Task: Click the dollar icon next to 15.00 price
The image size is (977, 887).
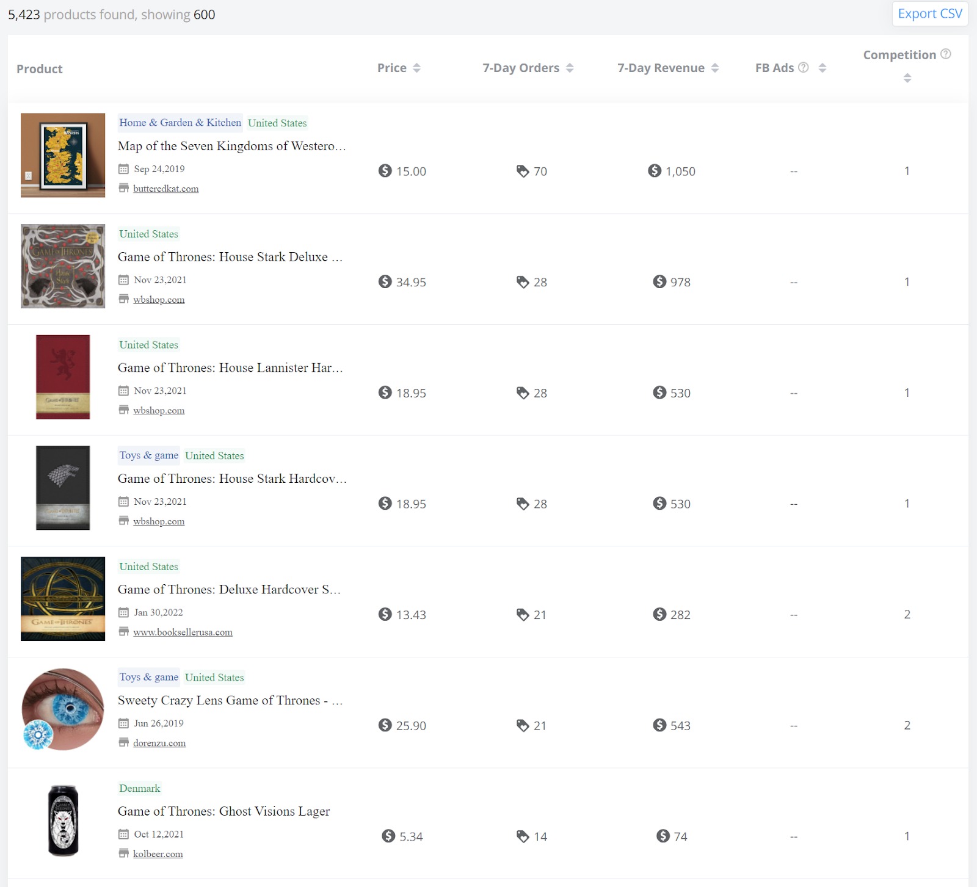Action: click(x=384, y=172)
